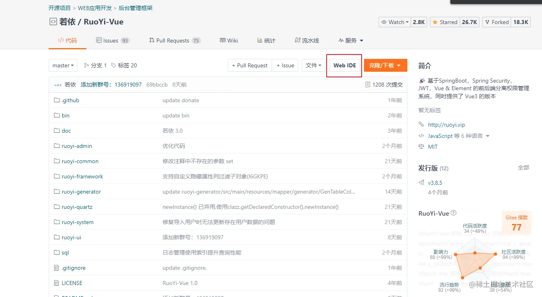Click the ruoyi-ui folder icon
Viewport: 542px width, 297px height.
57,237
